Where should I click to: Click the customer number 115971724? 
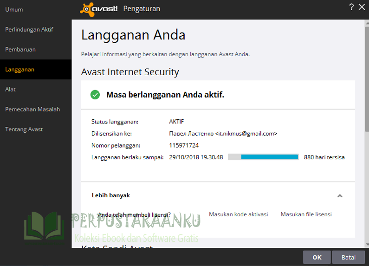coord(184,145)
